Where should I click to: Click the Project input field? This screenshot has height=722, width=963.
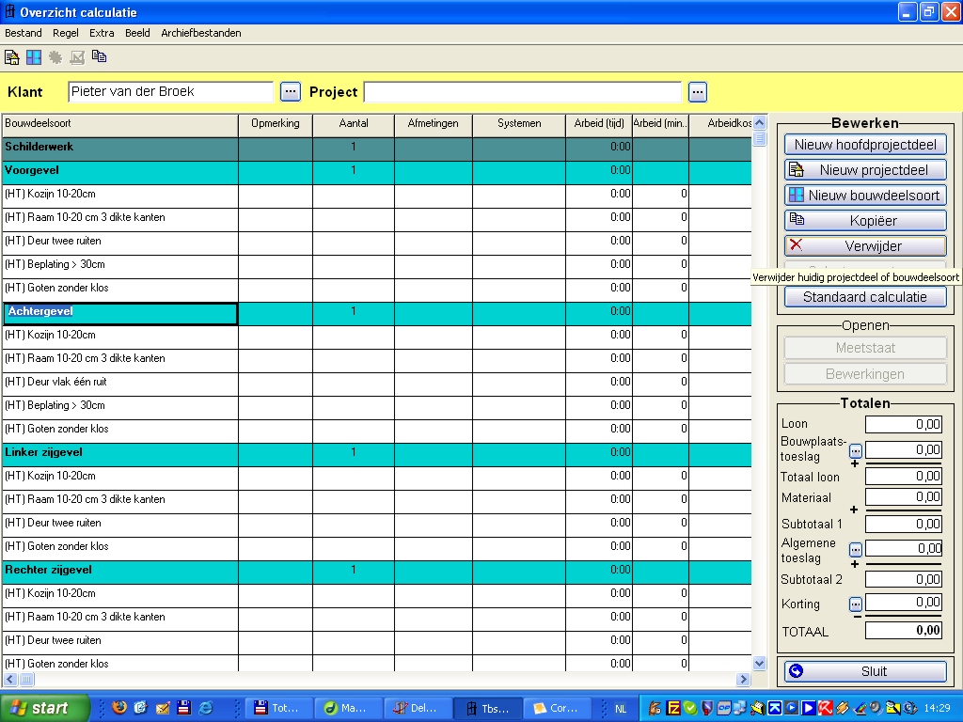click(523, 92)
